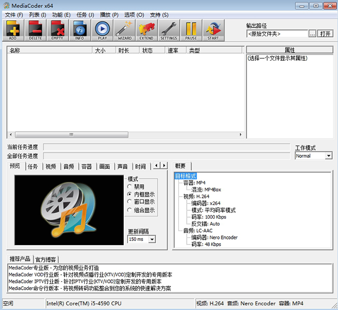The image size is (338, 310).
Task: Click the 速率 column header
Action: pos(176,50)
